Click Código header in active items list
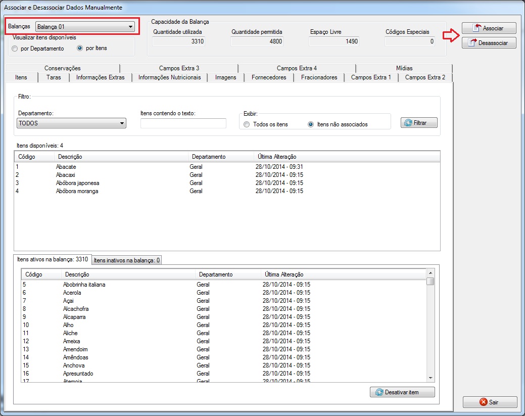The height and width of the screenshot is (416, 525). [41, 274]
